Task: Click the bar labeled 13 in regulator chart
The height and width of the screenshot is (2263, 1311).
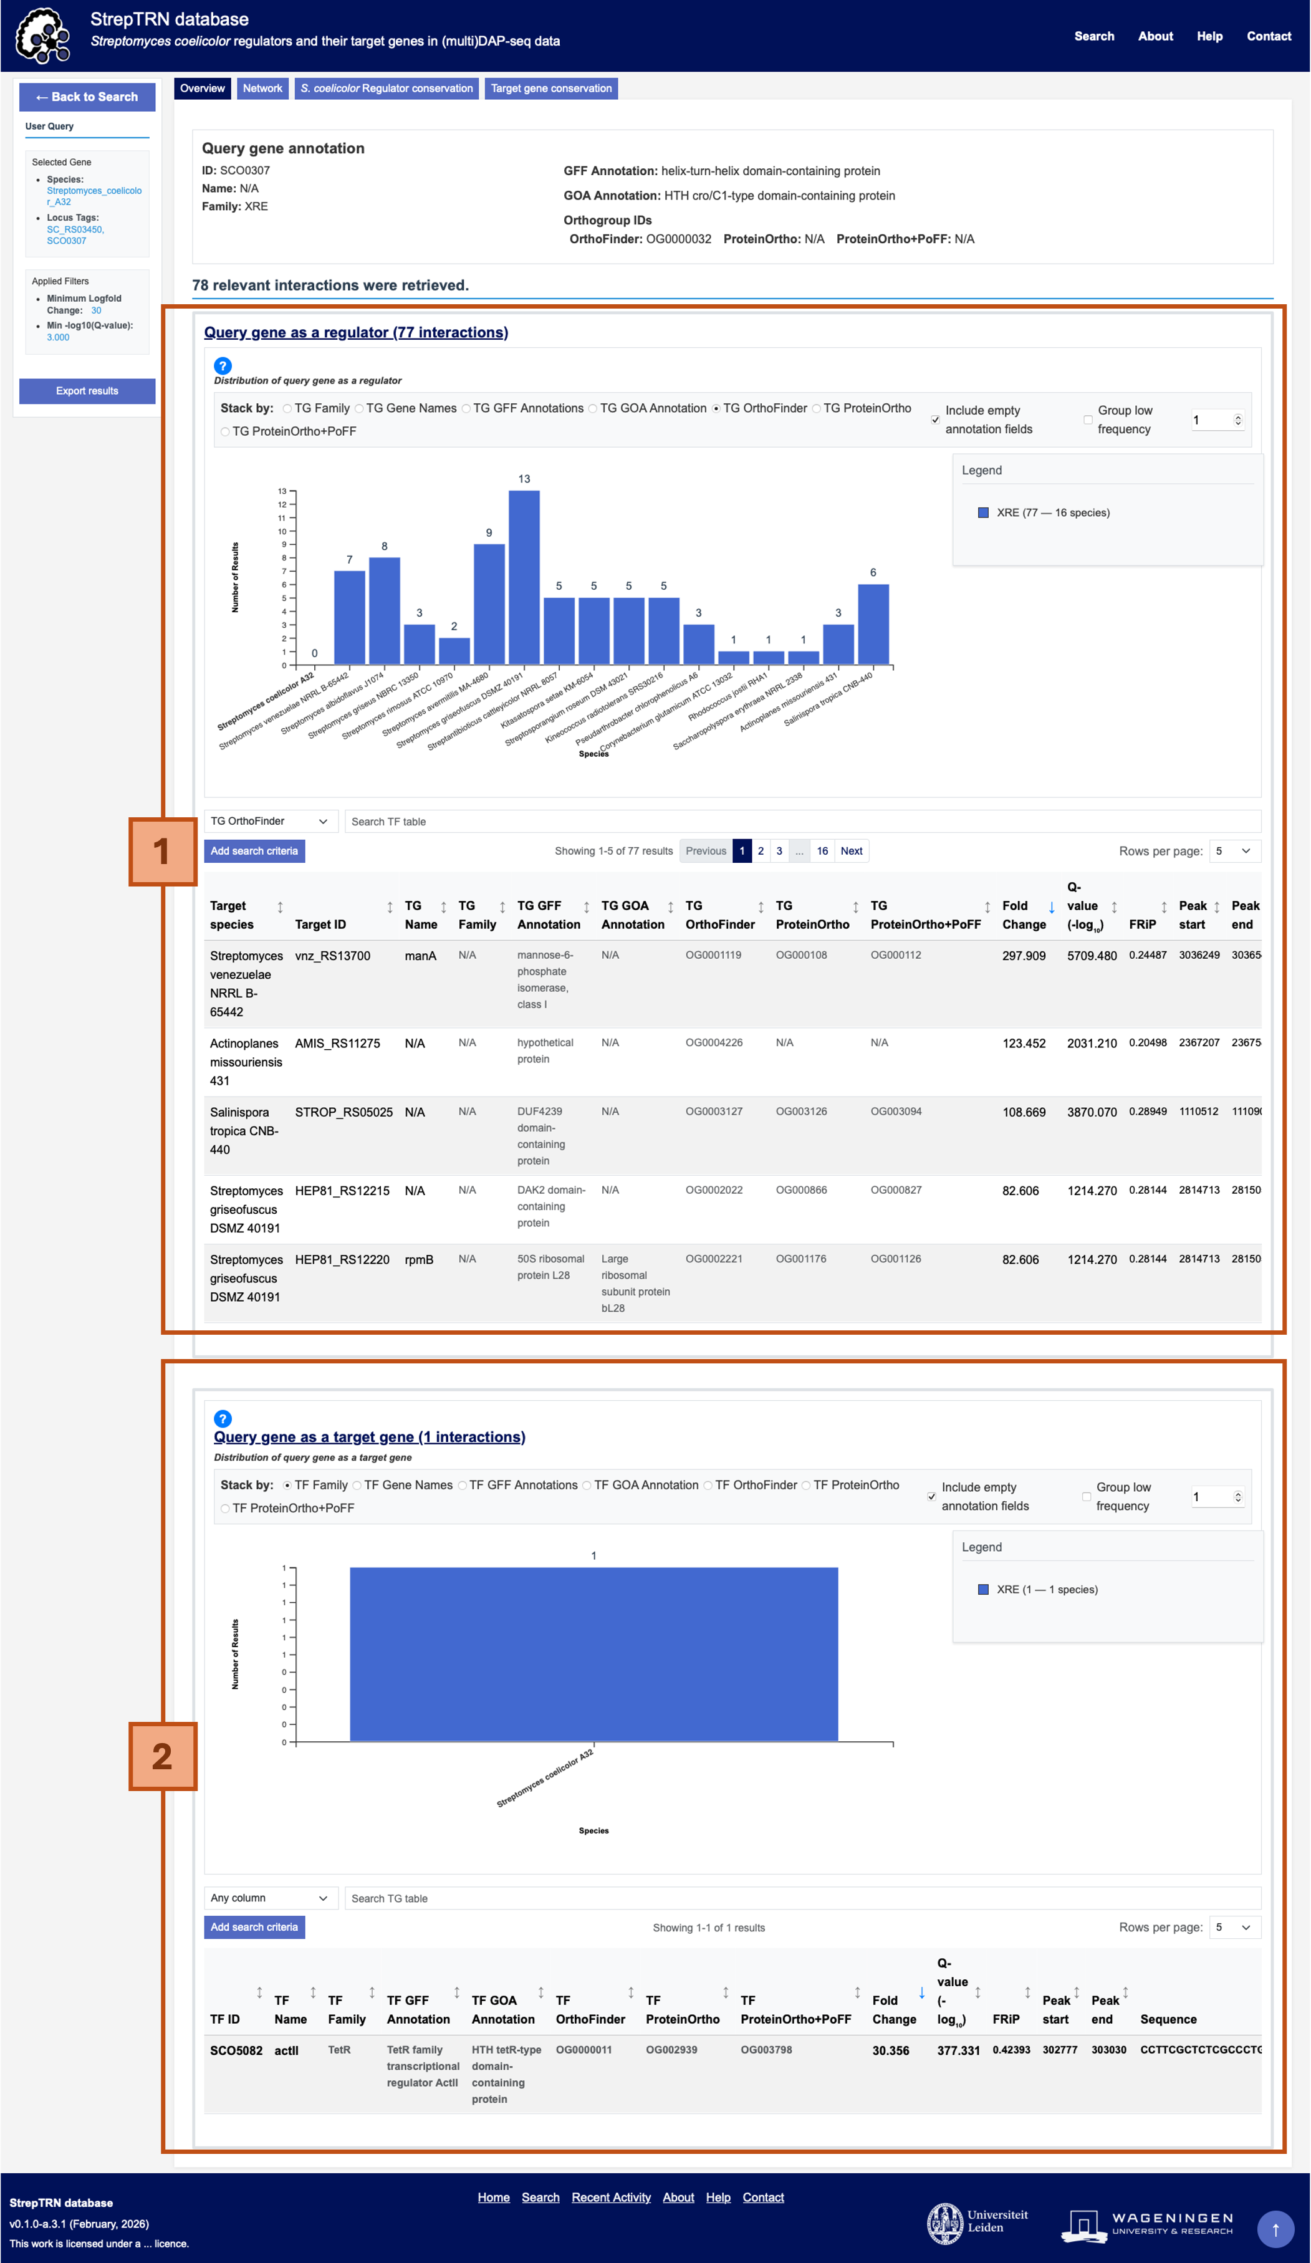Action: [x=524, y=577]
